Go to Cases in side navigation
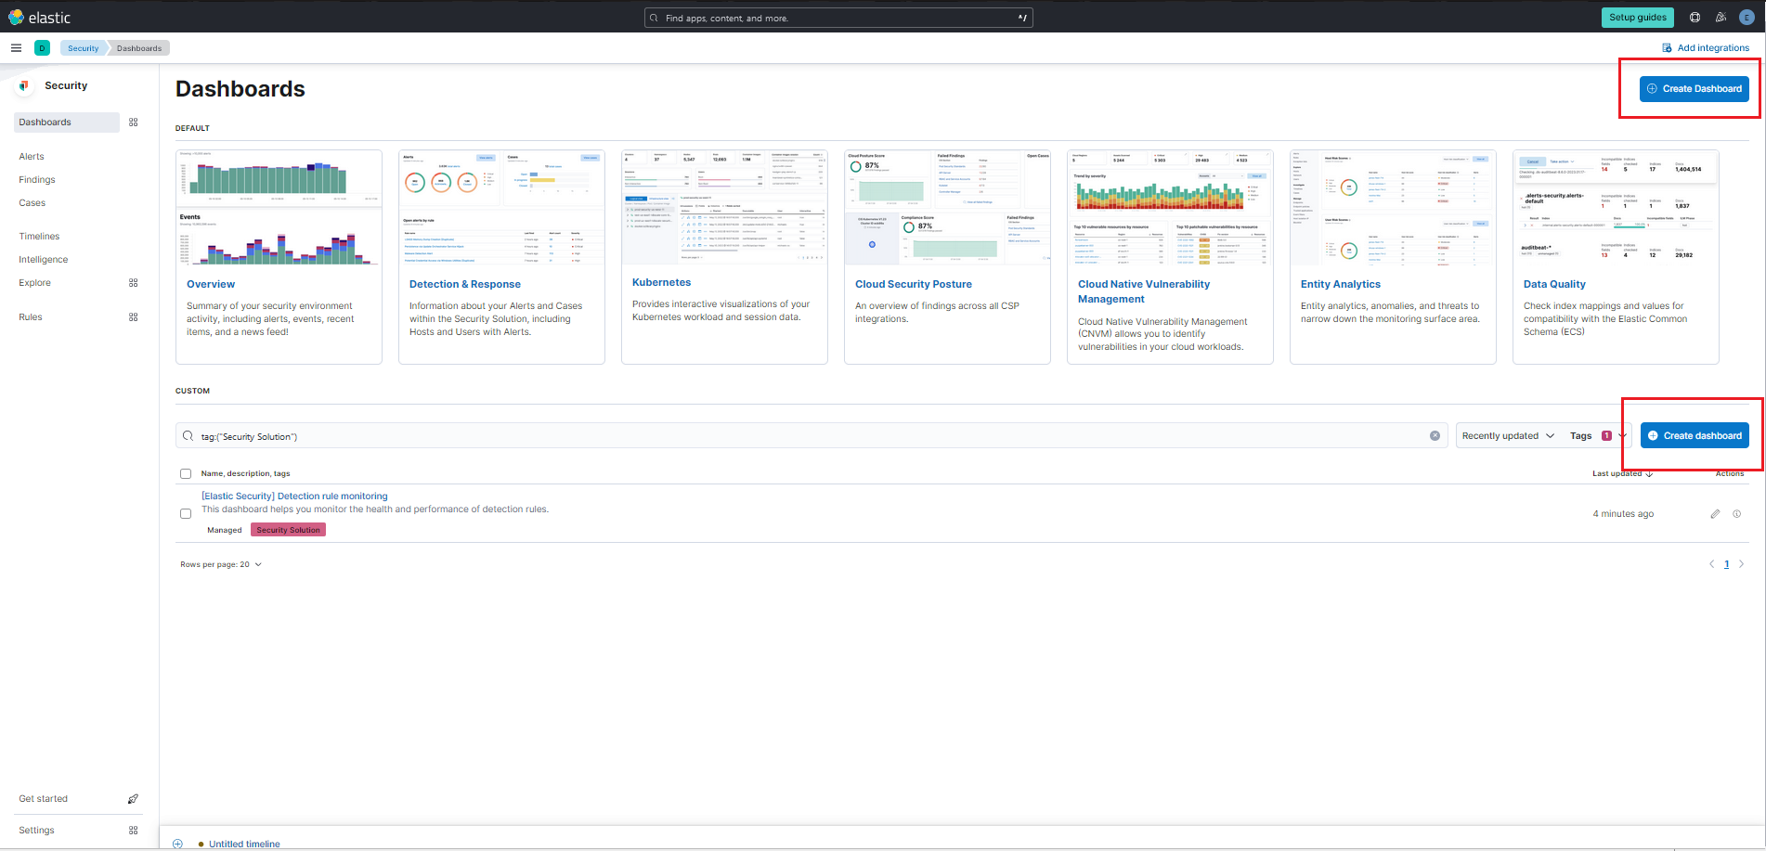Screen dimensions: 1766x851 click(32, 203)
